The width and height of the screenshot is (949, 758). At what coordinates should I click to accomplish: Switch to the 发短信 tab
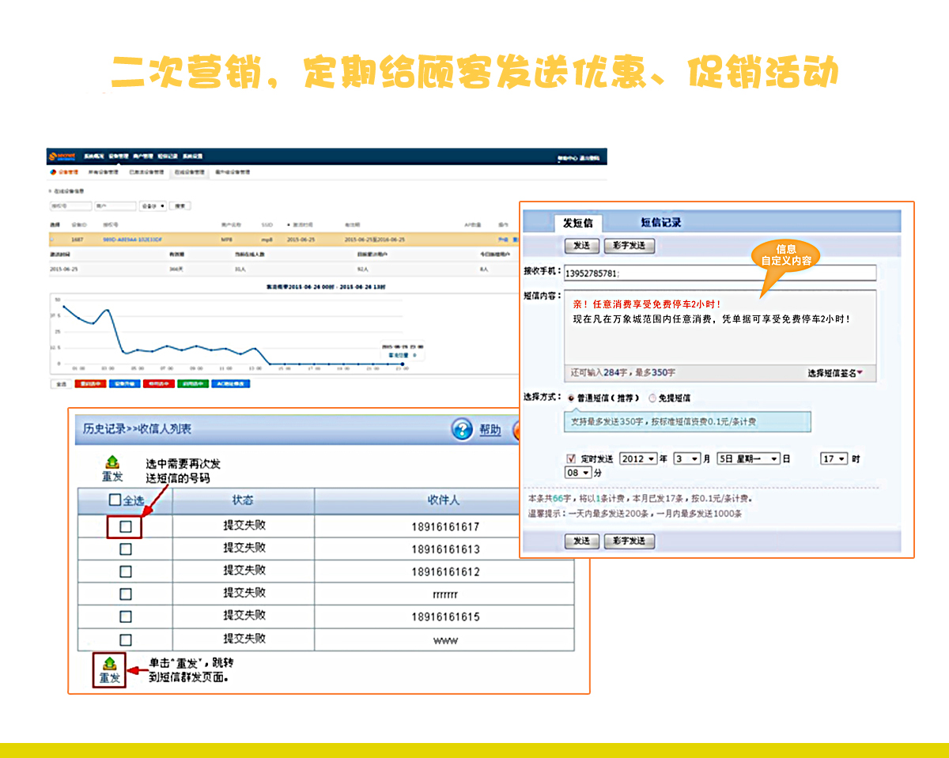point(577,223)
